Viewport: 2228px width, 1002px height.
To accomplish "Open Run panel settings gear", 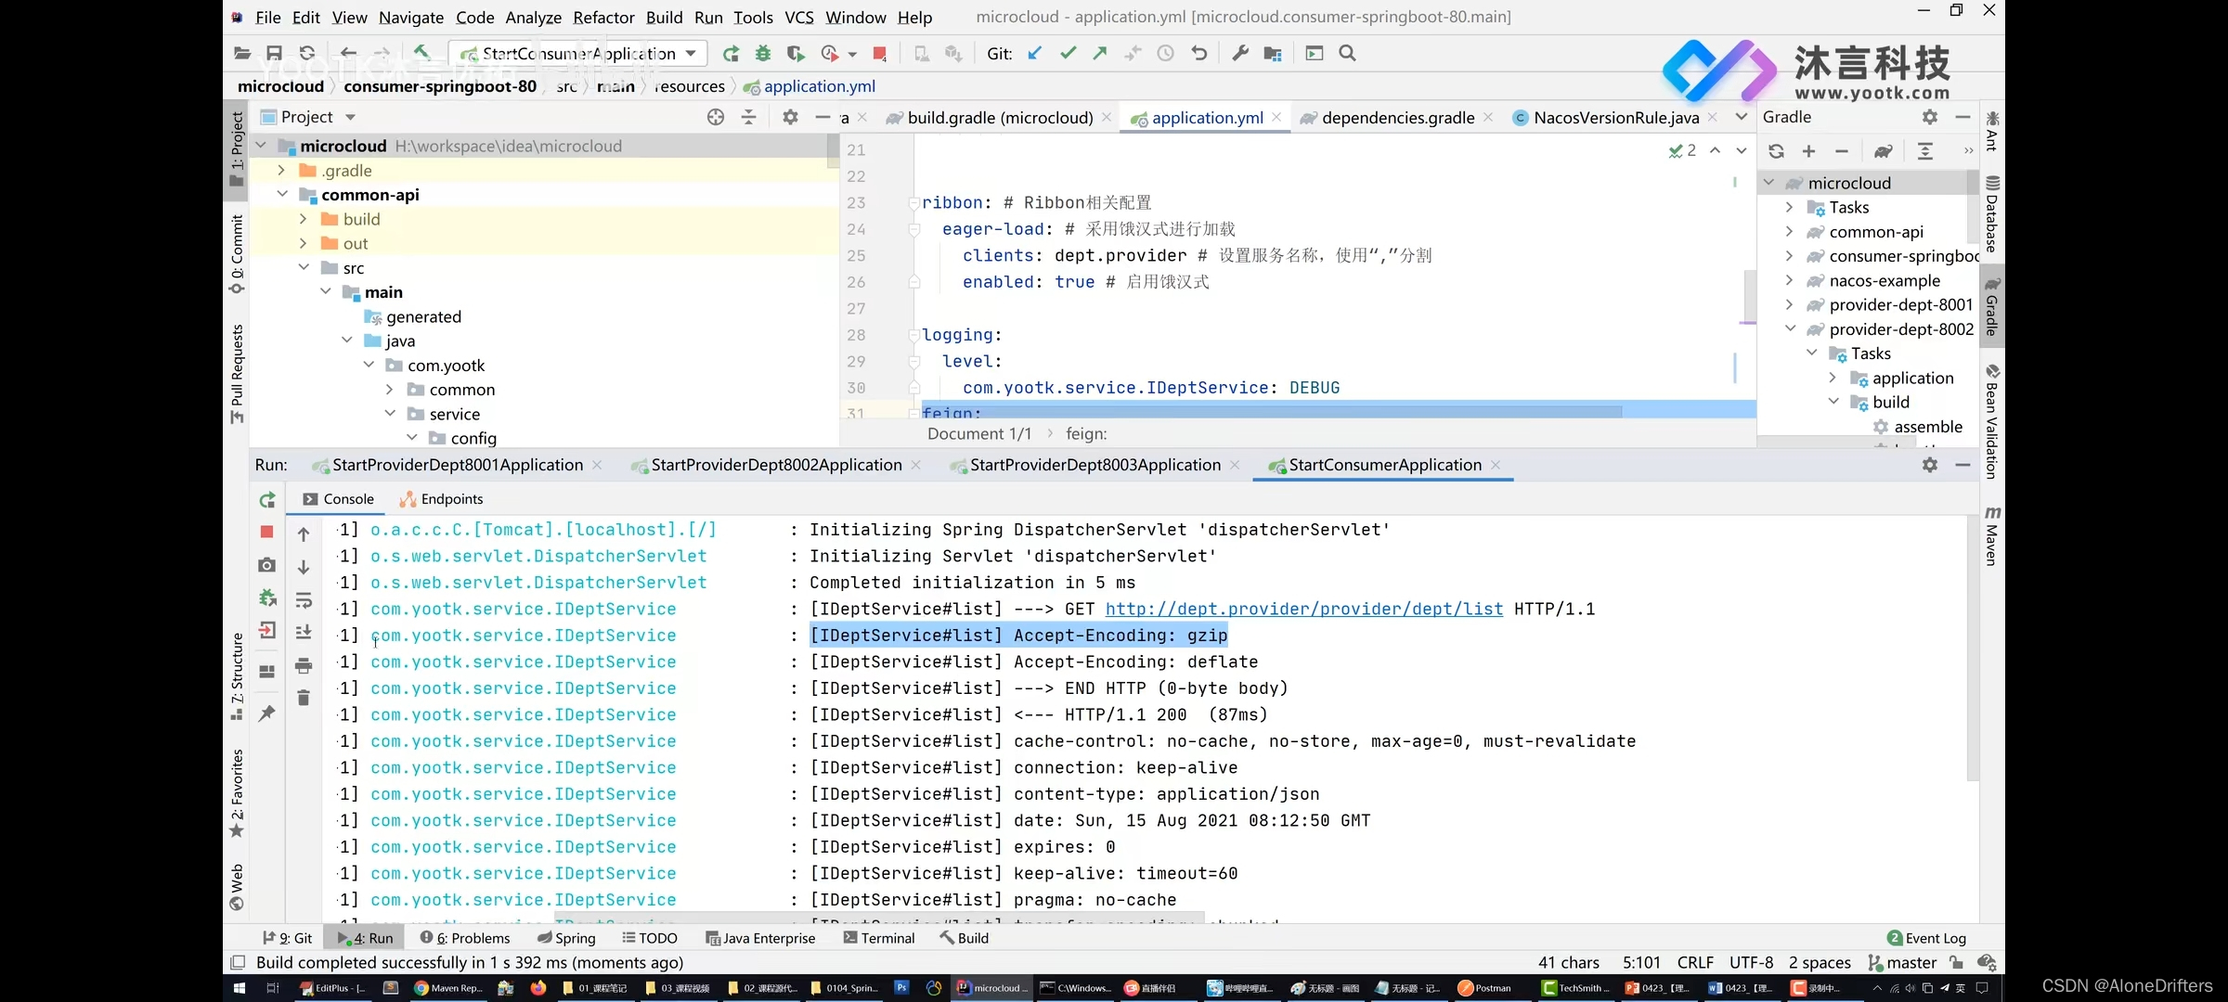I will coord(1930,465).
